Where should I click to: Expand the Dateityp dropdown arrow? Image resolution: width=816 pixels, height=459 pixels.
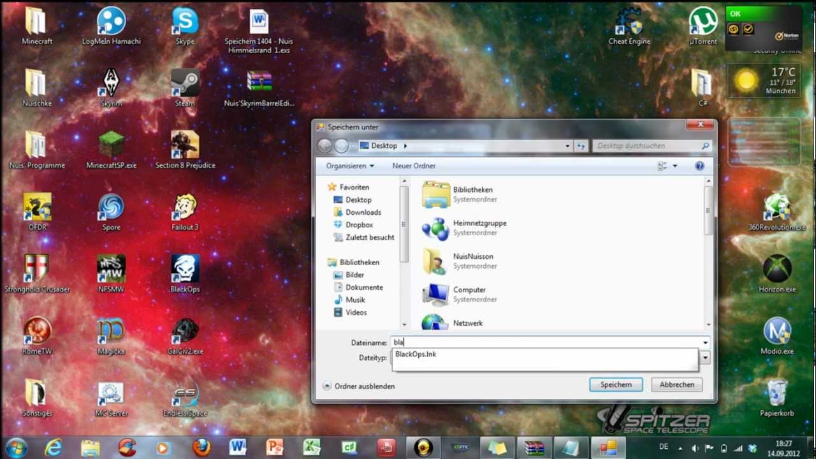[705, 358]
